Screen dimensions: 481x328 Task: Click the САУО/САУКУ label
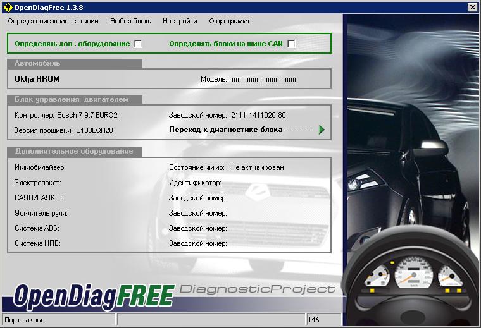pos(38,198)
